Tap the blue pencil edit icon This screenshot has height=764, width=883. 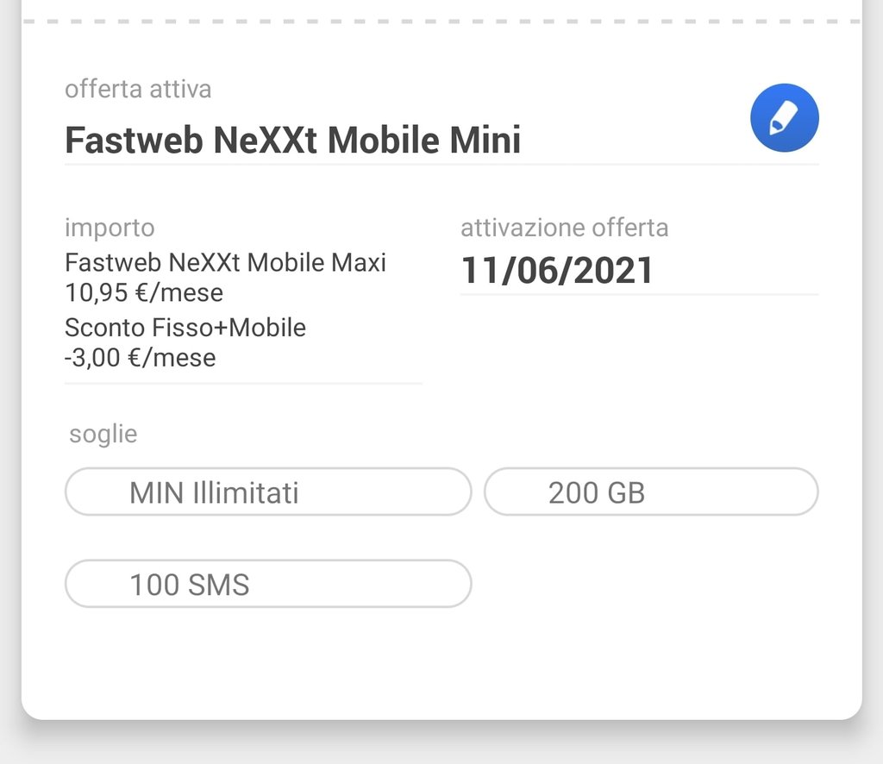(784, 118)
